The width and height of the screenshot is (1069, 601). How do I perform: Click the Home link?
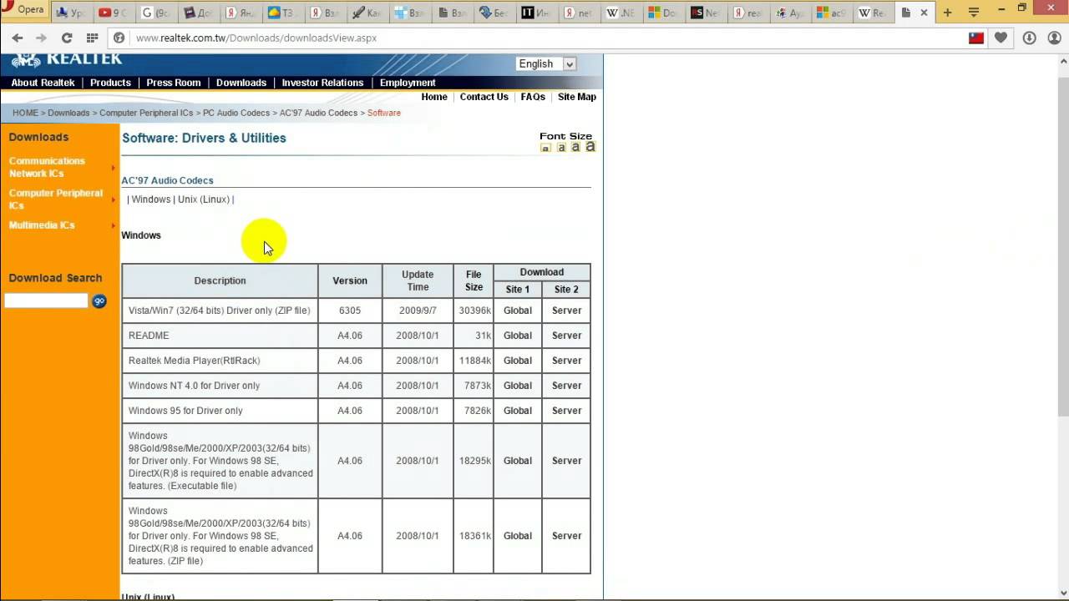[x=434, y=97]
